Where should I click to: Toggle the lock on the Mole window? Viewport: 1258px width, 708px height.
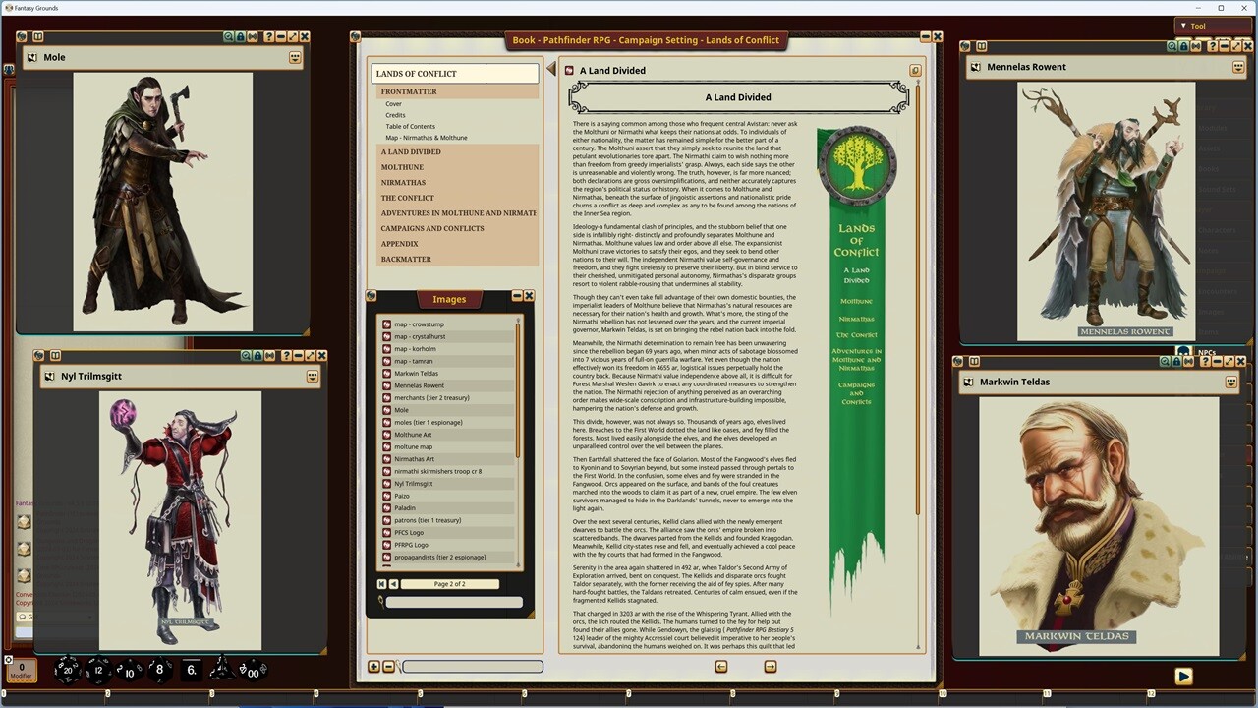241,37
